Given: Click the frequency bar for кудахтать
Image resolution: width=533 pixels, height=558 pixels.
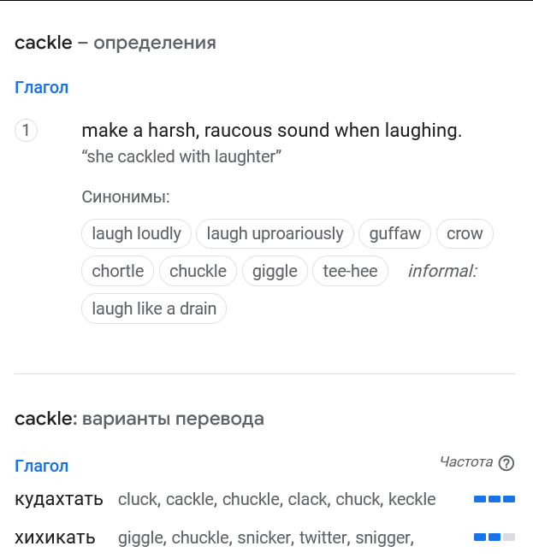Looking at the screenshot, I should (495, 499).
